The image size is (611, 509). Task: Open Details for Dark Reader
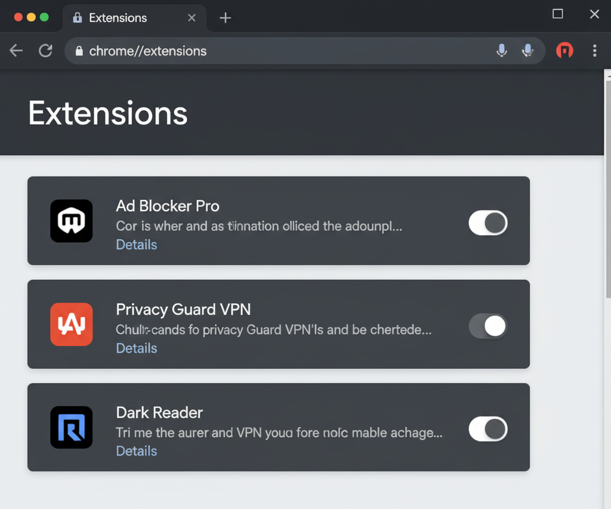pyautogui.click(x=136, y=451)
